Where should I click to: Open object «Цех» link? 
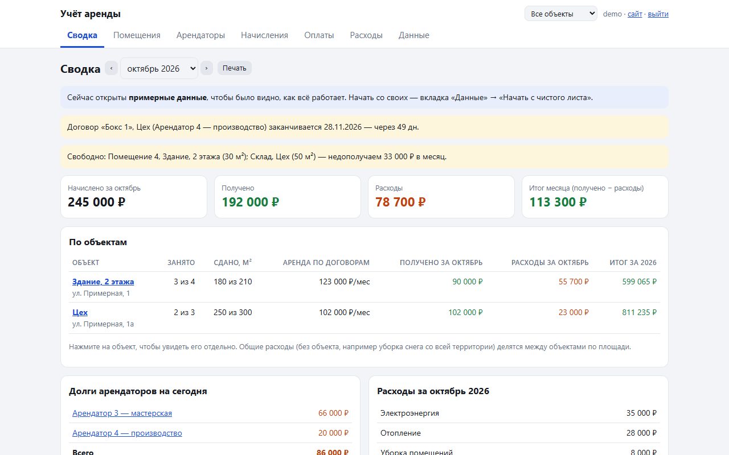pyautogui.click(x=80, y=312)
